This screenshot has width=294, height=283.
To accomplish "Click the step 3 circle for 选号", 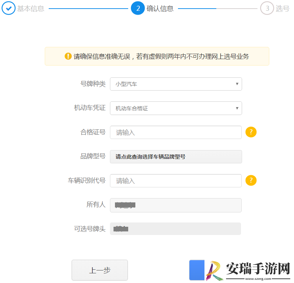I will pyautogui.click(x=267, y=8).
